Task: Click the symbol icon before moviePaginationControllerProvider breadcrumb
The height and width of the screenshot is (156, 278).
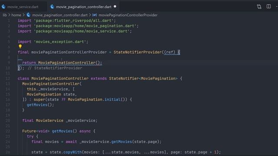Action: 95,15
